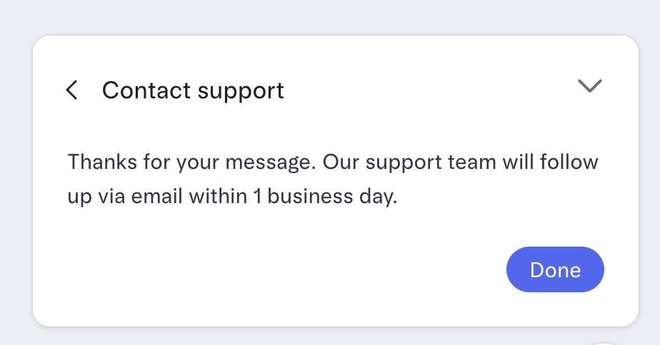Viewport: 660px width, 345px height.
Task: Select the Contact support title text
Action: [193, 91]
